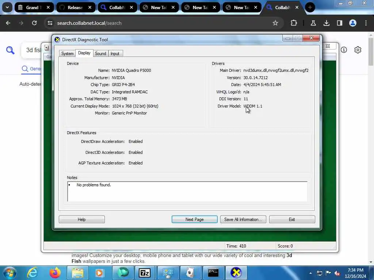Click the Direct3D Acceleration Enabled status
This screenshot has width=374, height=280.
pos(136,152)
